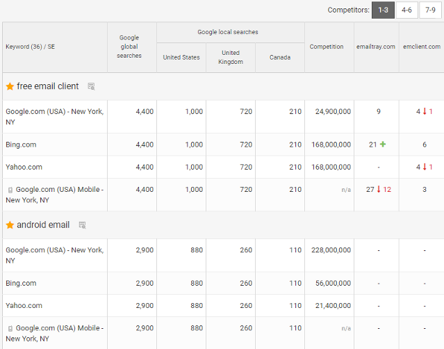The image size is (444, 349).
Task: Sort by Canada column header
Action: [x=280, y=58]
